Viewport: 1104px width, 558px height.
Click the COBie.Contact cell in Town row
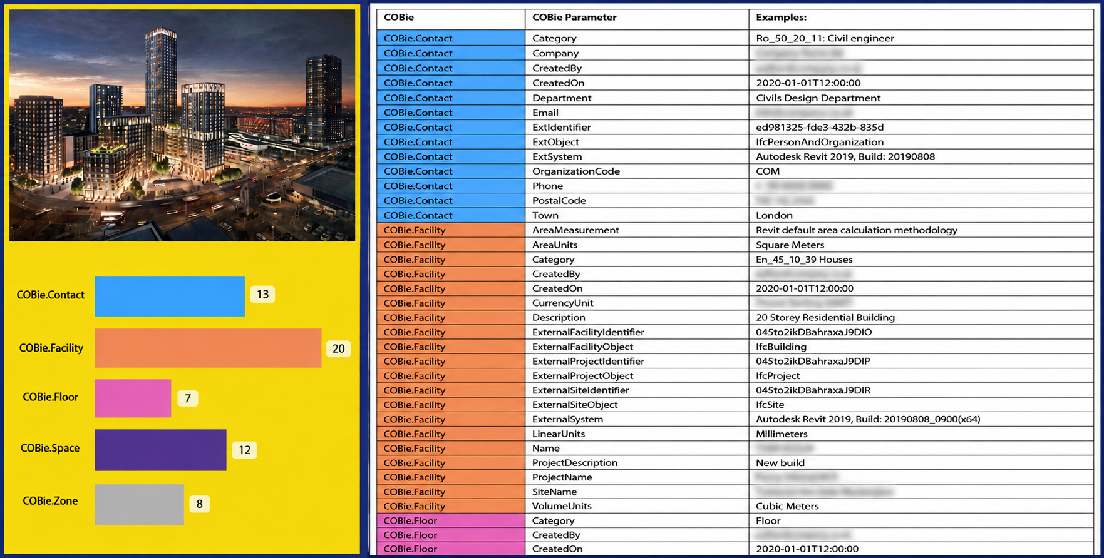point(451,215)
